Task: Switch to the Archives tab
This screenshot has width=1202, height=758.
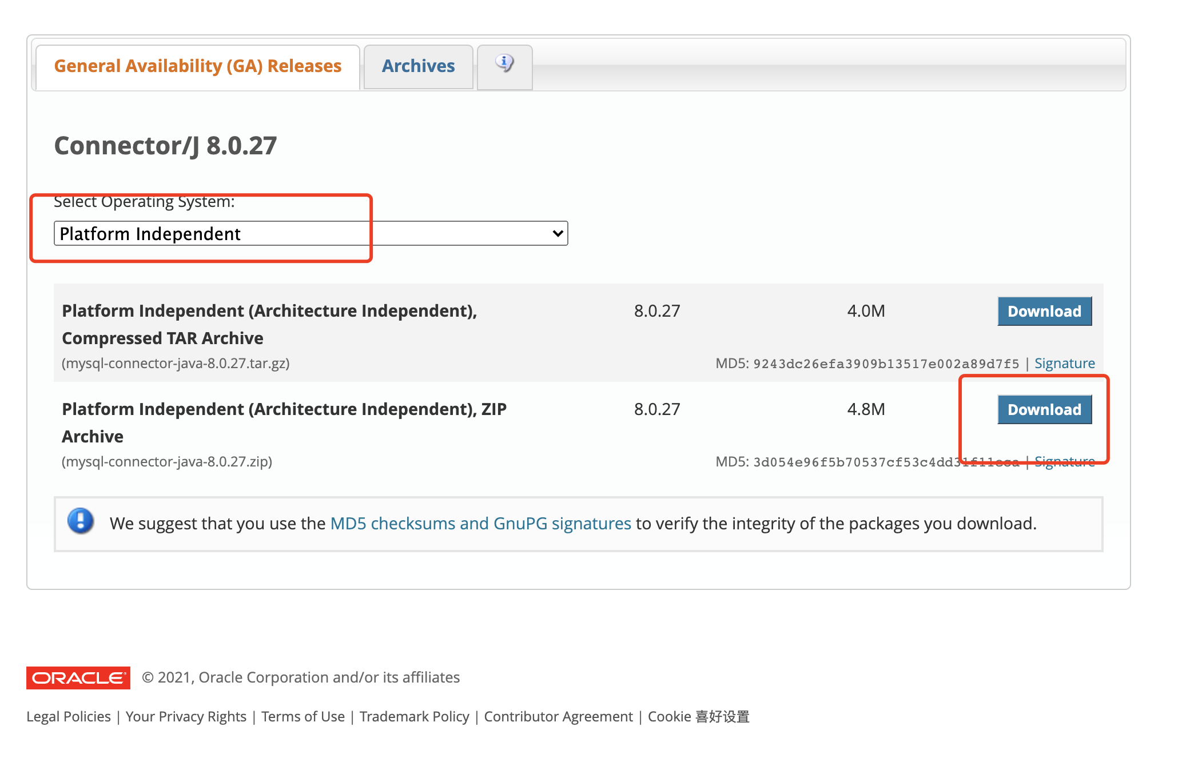Action: pos(418,66)
